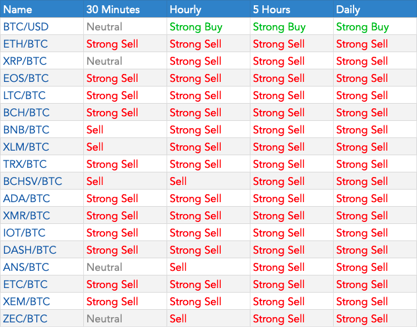Click the XRP/BTC pair name
This screenshot has width=417, height=327.
[x=25, y=61]
